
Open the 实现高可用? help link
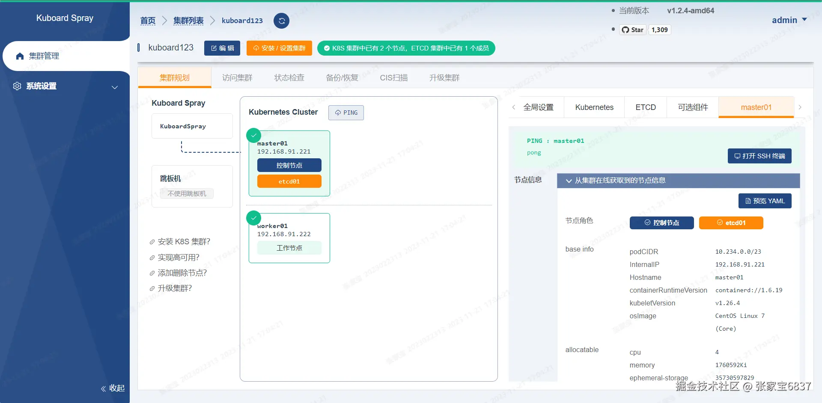click(179, 258)
